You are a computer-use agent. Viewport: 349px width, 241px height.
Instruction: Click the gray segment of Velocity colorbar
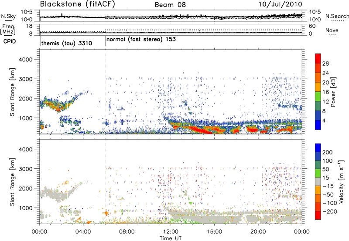tap(318, 181)
